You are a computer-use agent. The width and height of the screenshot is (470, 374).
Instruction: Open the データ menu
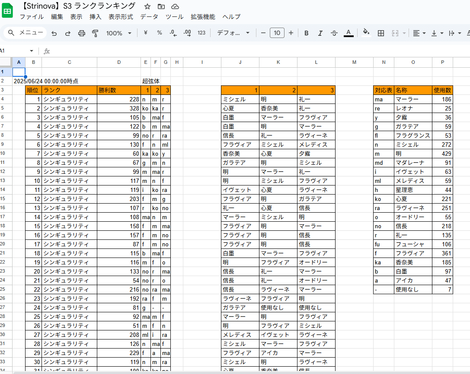click(x=149, y=17)
